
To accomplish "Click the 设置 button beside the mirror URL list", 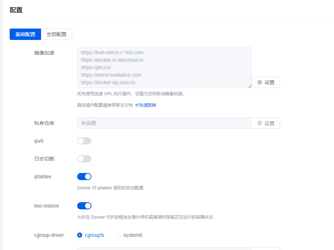I will [x=266, y=82].
